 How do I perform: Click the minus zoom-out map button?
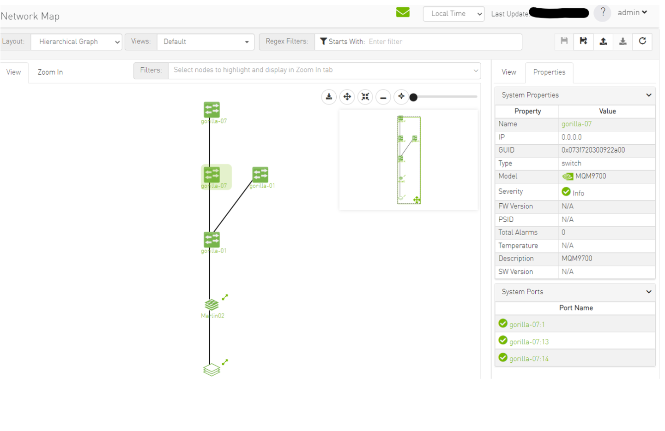(x=383, y=97)
